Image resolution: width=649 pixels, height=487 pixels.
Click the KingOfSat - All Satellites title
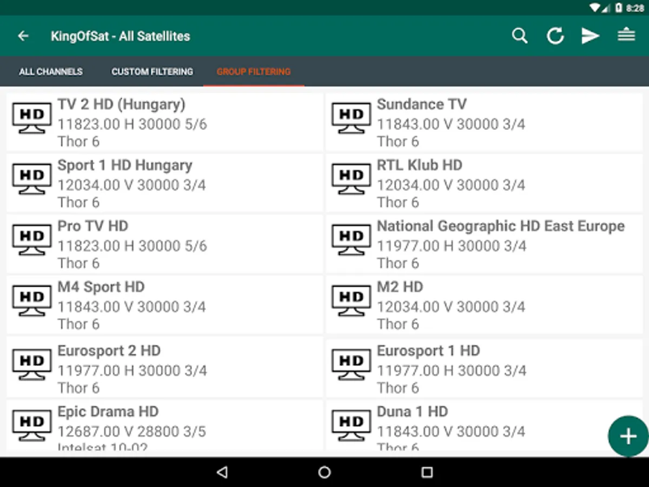click(x=121, y=36)
